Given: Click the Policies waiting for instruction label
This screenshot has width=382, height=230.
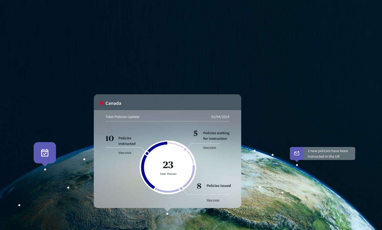Looking at the screenshot, I should tap(216, 136).
